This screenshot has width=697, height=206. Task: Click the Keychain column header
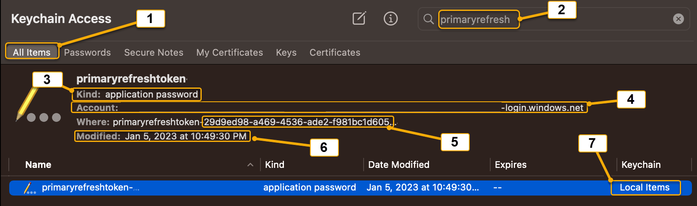click(641, 165)
